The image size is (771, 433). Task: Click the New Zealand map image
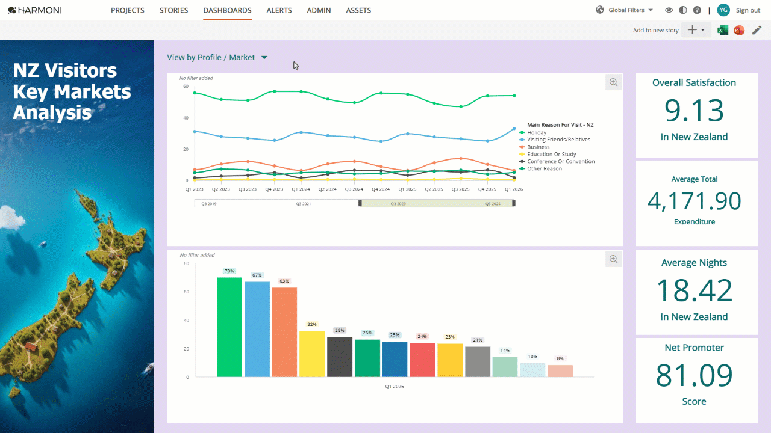(77, 237)
